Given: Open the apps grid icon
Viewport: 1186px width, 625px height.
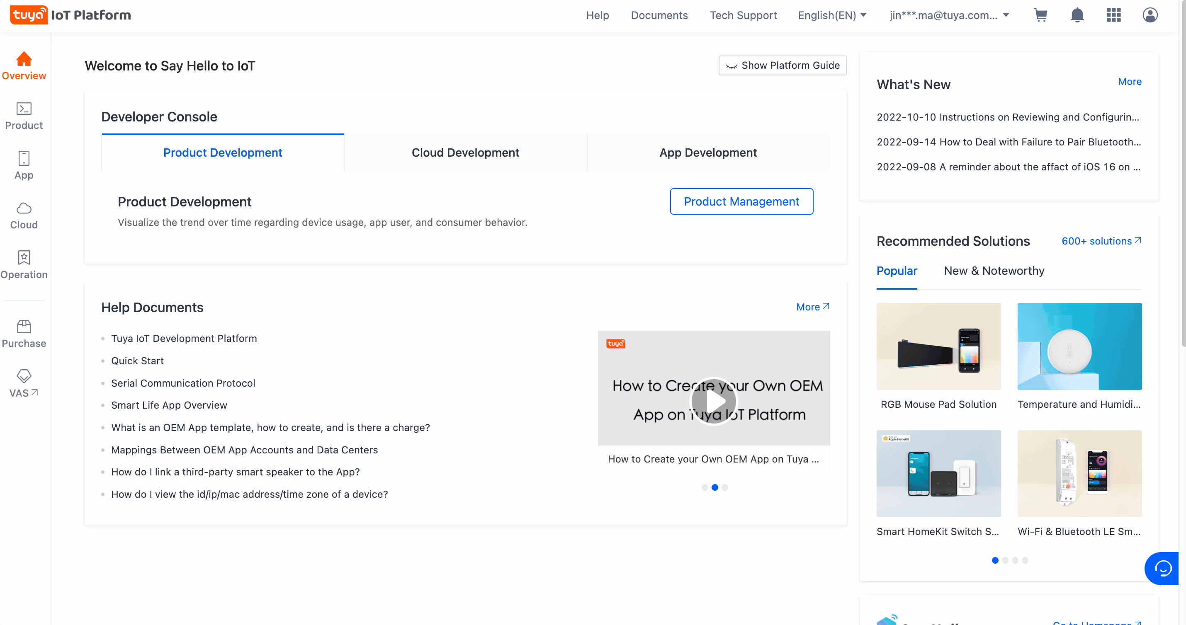Looking at the screenshot, I should (1113, 15).
